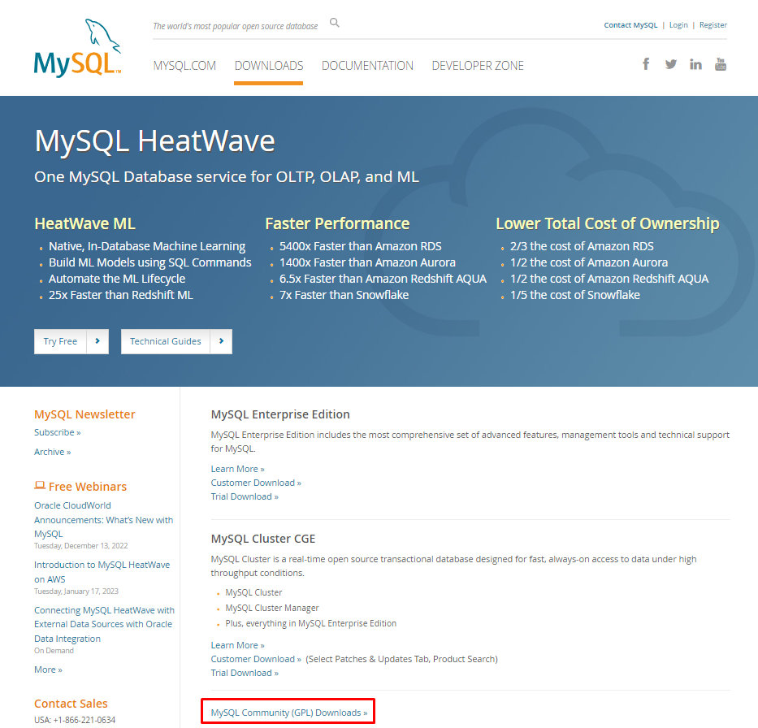Click Learn More under Enterprise Edition
The width and height of the screenshot is (758, 728).
point(237,469)
